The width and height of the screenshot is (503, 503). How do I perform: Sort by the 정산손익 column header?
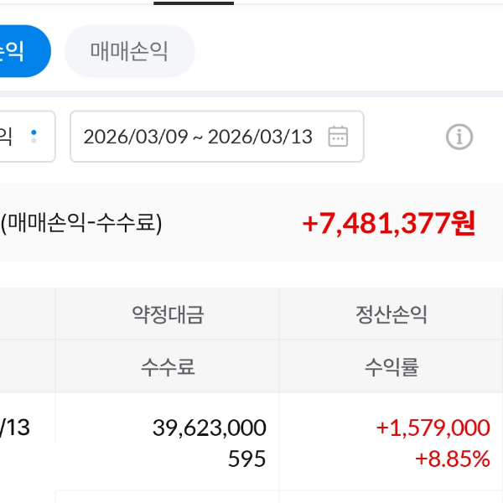(x=391, y=315)
